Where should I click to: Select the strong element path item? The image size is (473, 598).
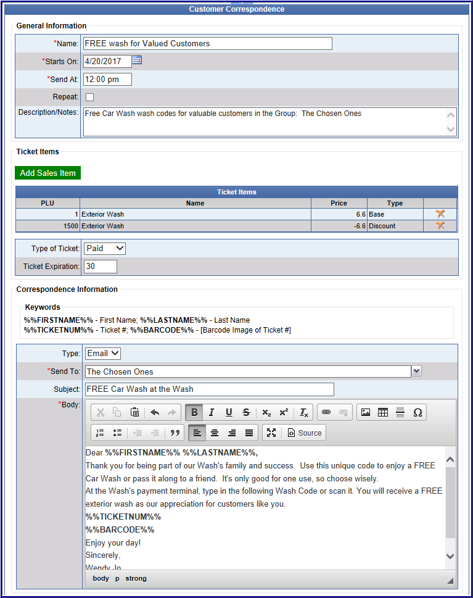(x=136, y=578)
